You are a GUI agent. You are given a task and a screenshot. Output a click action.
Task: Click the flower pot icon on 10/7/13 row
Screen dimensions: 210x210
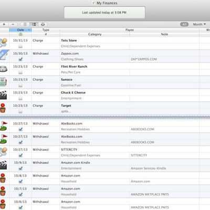[x=3, y=191]
